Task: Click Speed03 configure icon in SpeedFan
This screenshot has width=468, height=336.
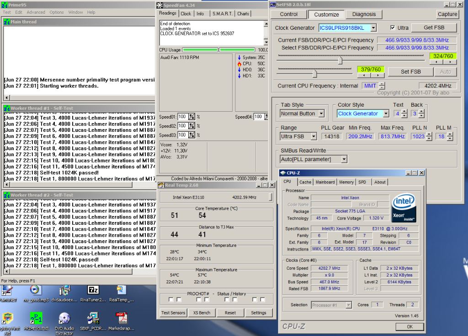Action: pyautogui.click(x=191, y=135)
